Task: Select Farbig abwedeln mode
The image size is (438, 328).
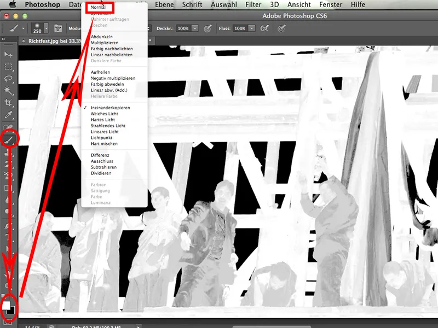Action: [107, 84]
